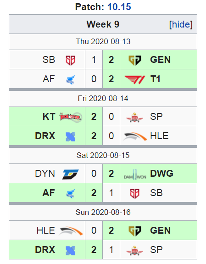Click the DWG team name
Viewport: 206px width, 264px height.
coord(161,174)
